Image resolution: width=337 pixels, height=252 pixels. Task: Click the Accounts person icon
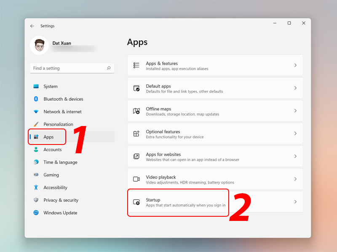36,150
